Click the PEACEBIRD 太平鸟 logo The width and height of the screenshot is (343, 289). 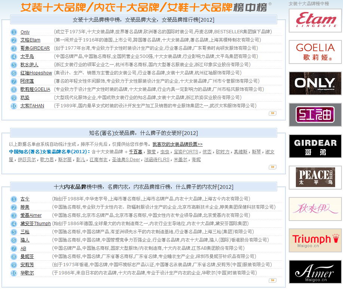[315, 178]
